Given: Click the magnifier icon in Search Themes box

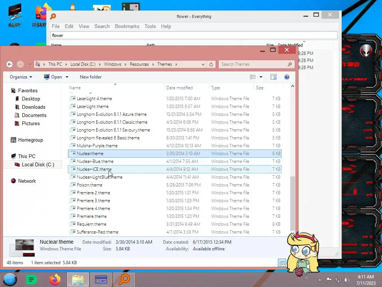Looking at the screenshot, I should pos(289,64).
